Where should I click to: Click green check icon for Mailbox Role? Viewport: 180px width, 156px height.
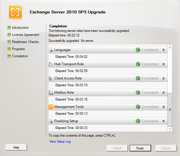138,93
